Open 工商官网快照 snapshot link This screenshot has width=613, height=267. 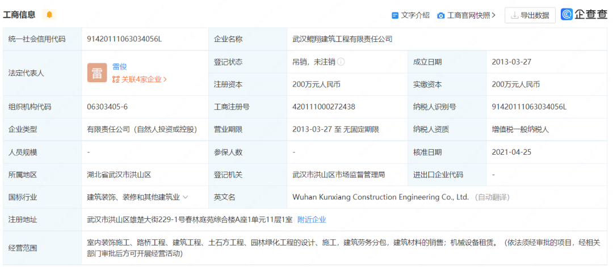pos(471,15)
